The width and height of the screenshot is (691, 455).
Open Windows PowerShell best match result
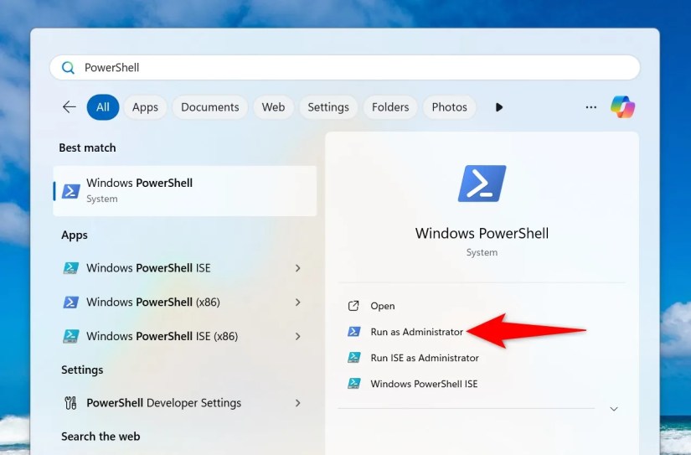[184, 191]
